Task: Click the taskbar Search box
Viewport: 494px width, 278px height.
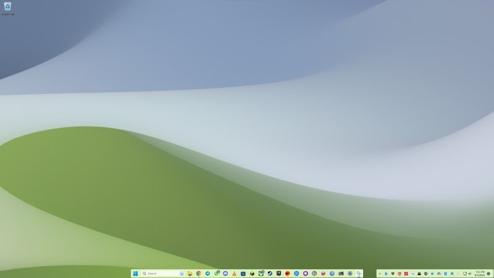Action: (163, 273)
